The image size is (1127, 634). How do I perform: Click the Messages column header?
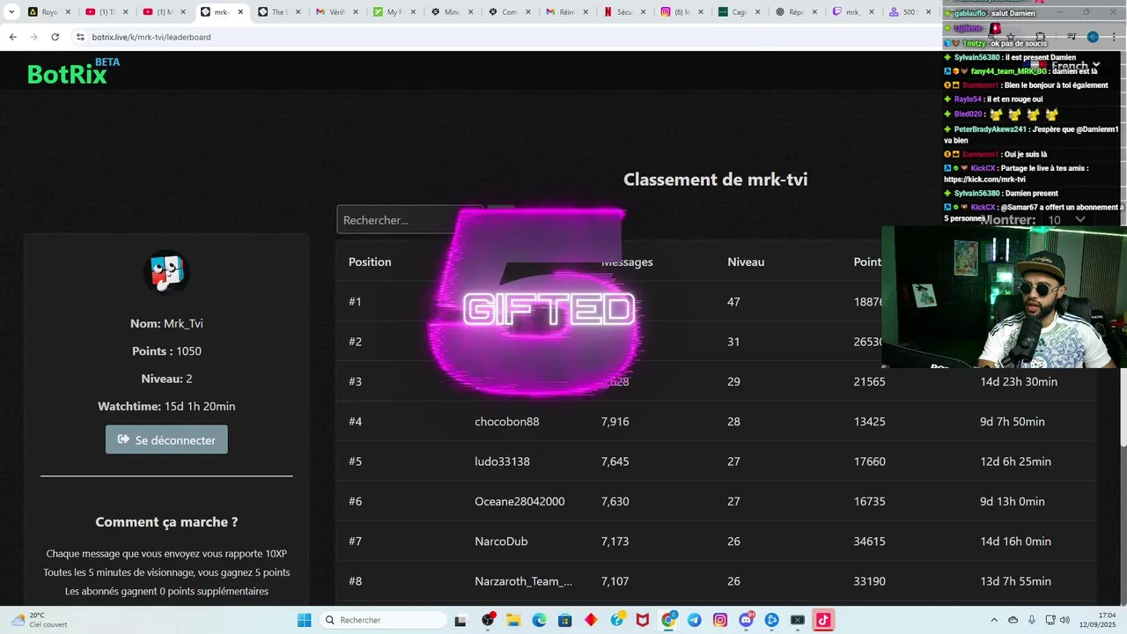(x=627, y=262)
